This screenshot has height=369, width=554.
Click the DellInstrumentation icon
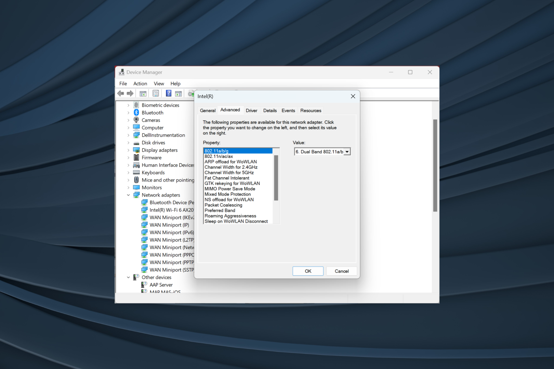click(136, 135)
